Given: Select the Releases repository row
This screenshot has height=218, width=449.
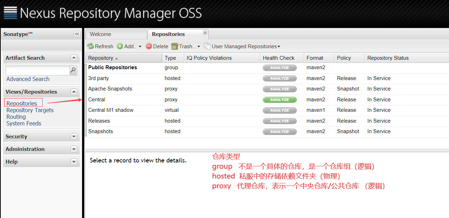Looking at the screenshot, I should pyautogui.click(x=267, y=121).
